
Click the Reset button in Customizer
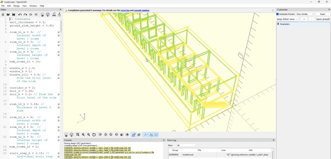click(322, 14)
